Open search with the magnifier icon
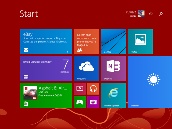172x129 pixels. [x=161, y=14]
